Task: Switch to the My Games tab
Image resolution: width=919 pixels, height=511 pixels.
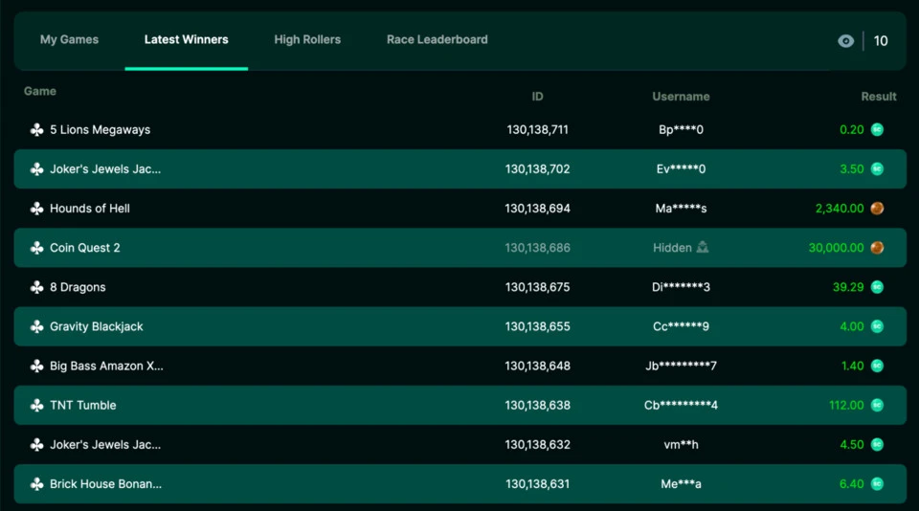Action: (69, 40)
